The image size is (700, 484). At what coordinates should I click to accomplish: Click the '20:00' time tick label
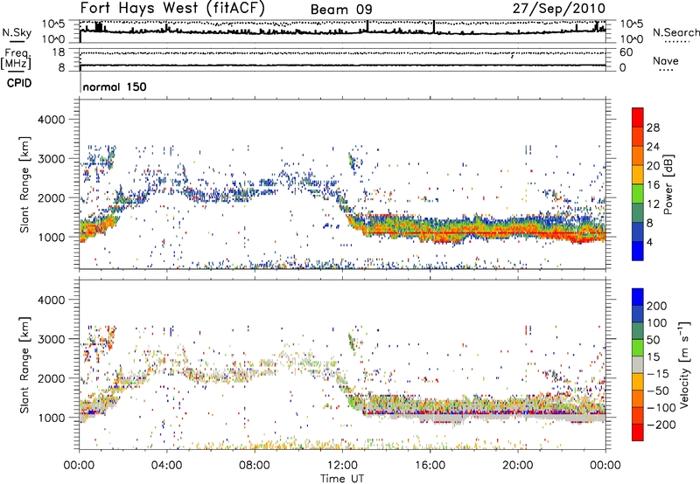pyautogui.click(x=518, y=466)
